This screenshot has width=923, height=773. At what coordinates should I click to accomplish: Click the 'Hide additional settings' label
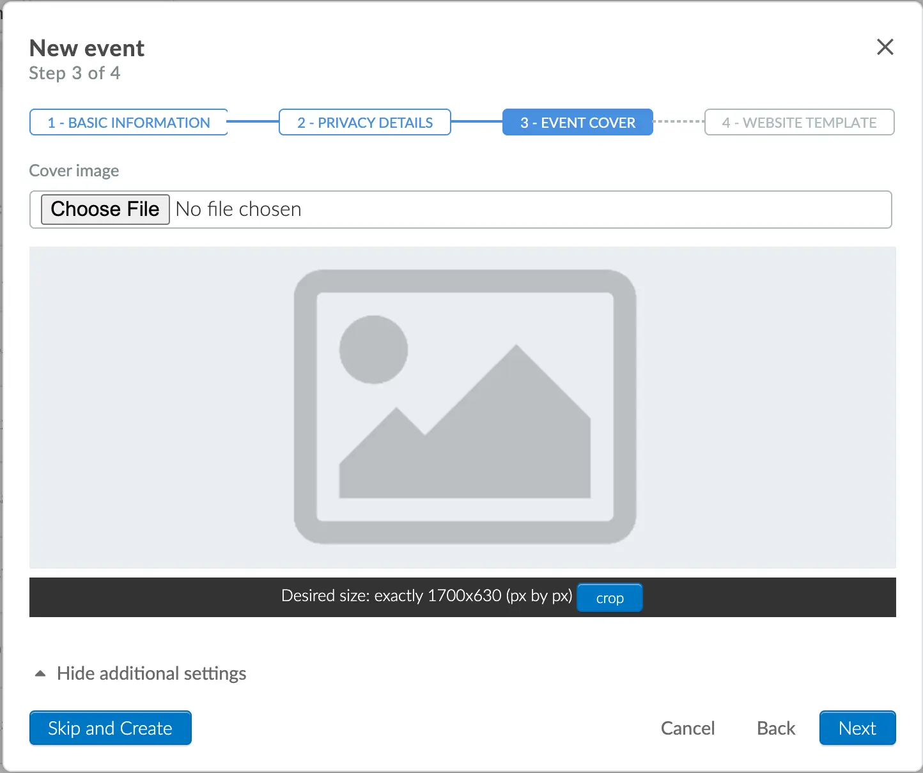(151, 673)
